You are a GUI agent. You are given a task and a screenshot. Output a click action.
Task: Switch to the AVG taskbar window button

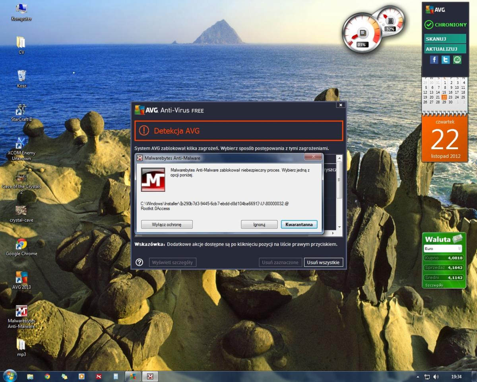pyautogui.click(x=133, y=376)
